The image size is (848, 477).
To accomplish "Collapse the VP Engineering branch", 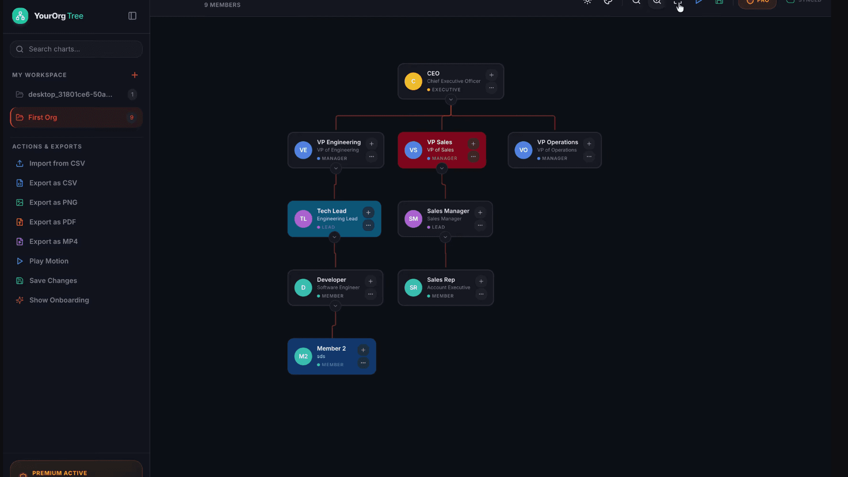I will [336, 168].
